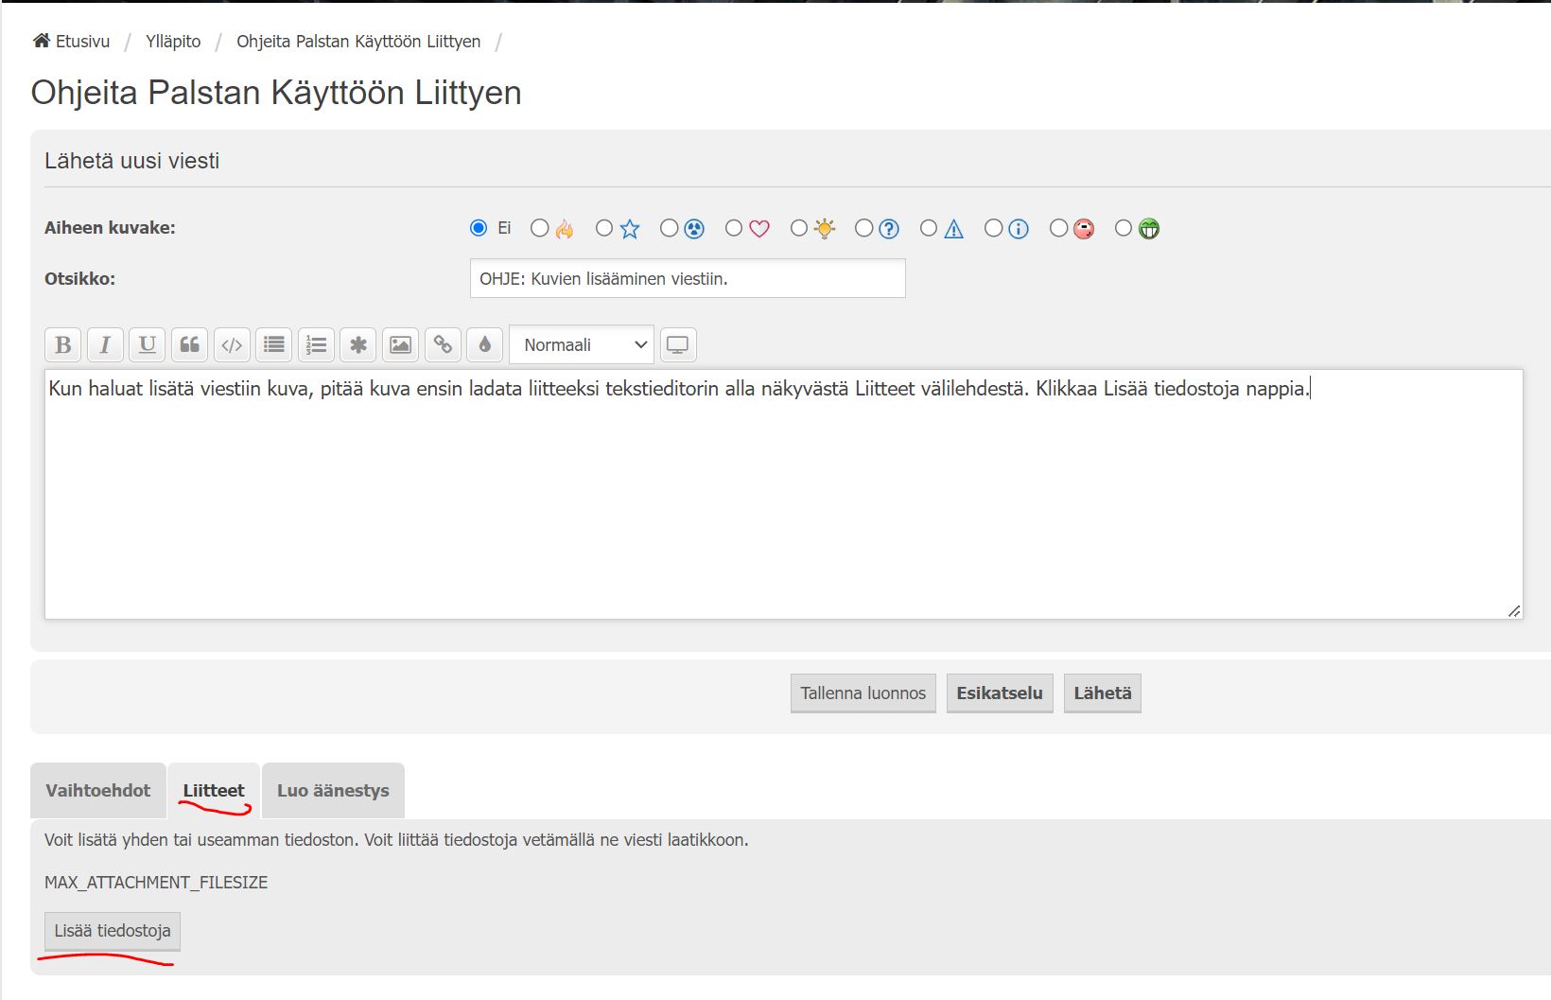The width and height of the screenshot is (1551, 1000).
Task: Select the "Ei" no-icon radio option
Action: [479, 228]
